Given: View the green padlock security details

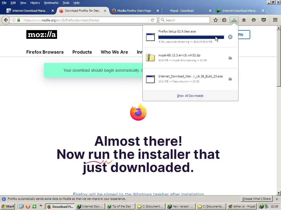Looking at the screenshot, I should [x=19, y=20].
